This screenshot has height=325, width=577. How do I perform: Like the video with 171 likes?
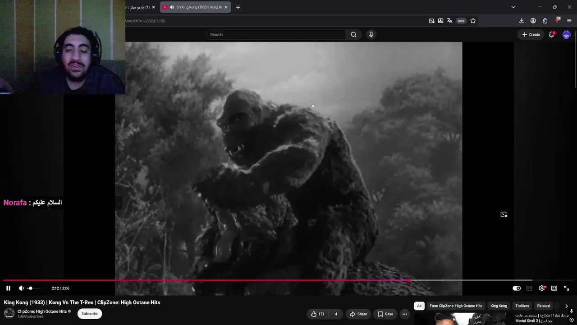coord(318,314)
